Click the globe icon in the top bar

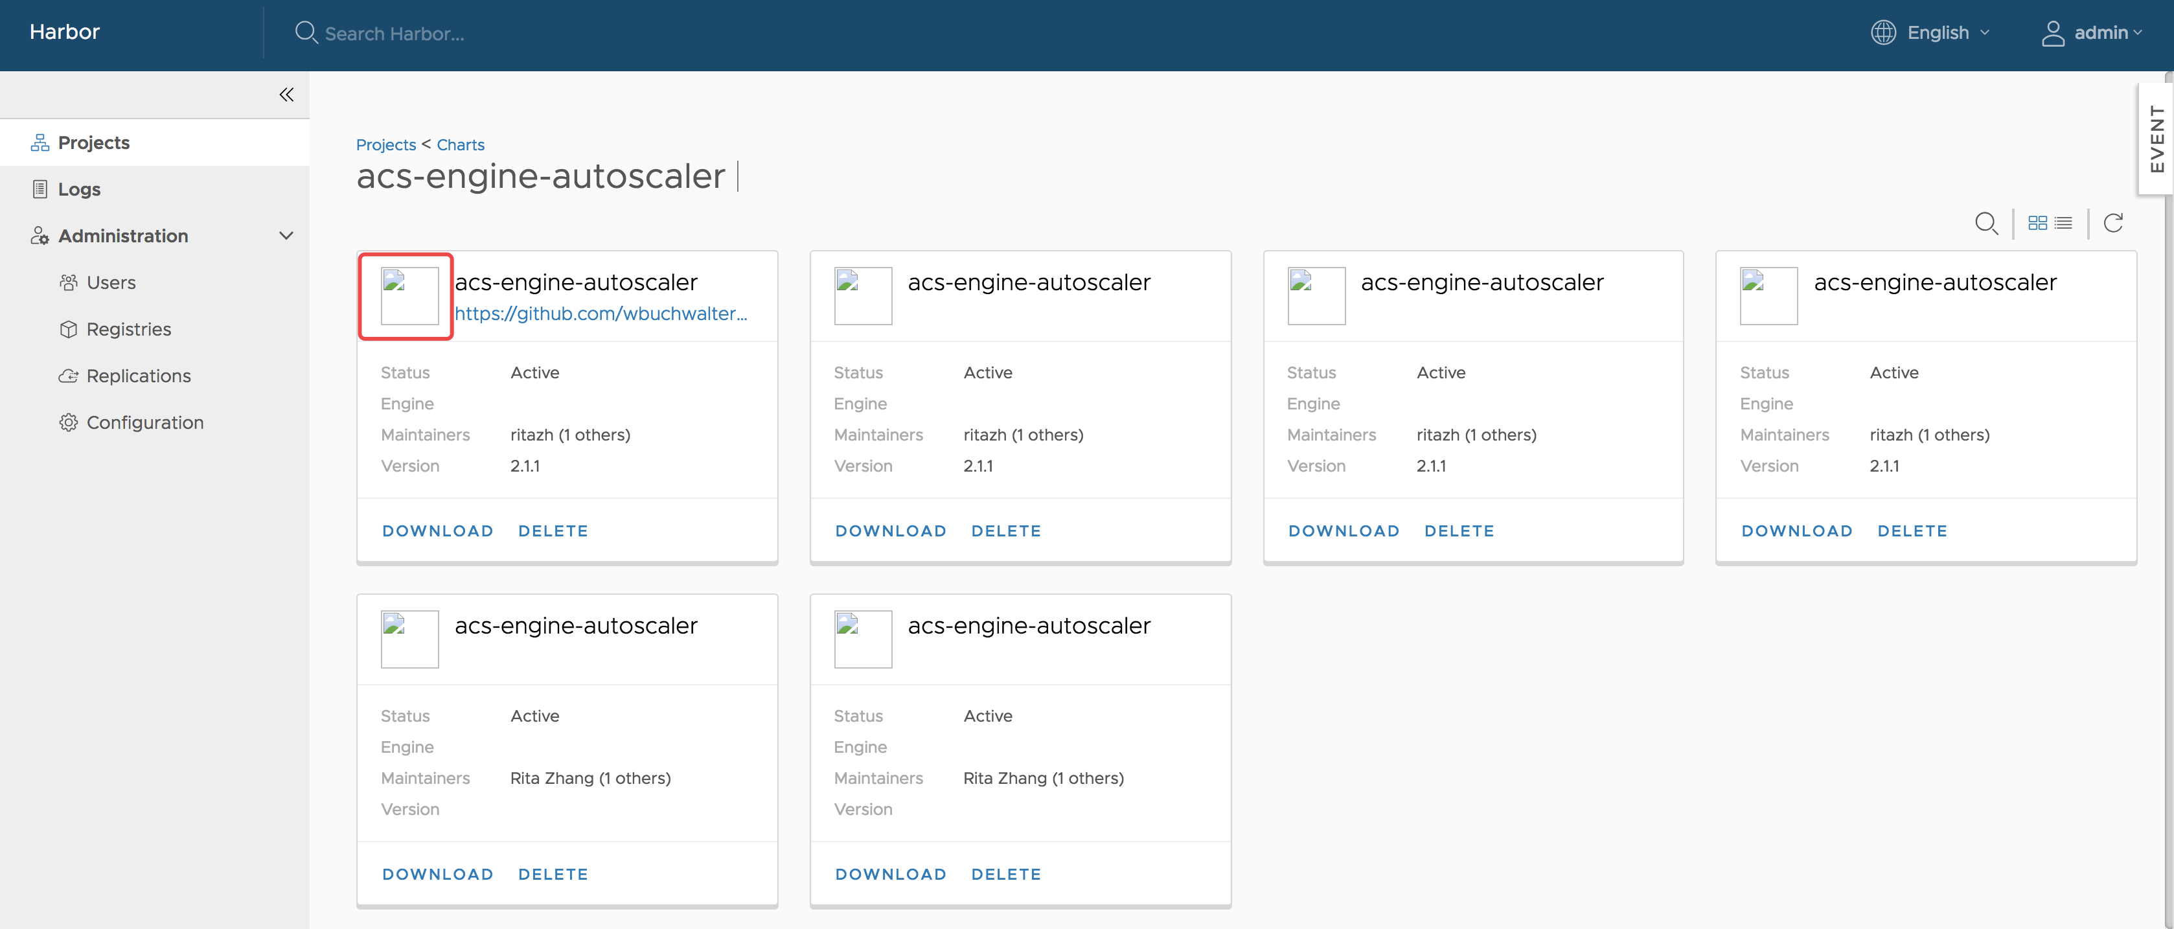(1883, 32)
